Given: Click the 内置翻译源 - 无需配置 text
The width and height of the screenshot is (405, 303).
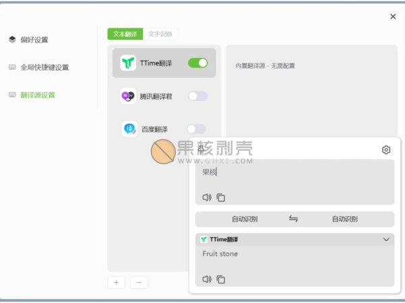Looking at the screenshot, I should click(x=265, y=66).
